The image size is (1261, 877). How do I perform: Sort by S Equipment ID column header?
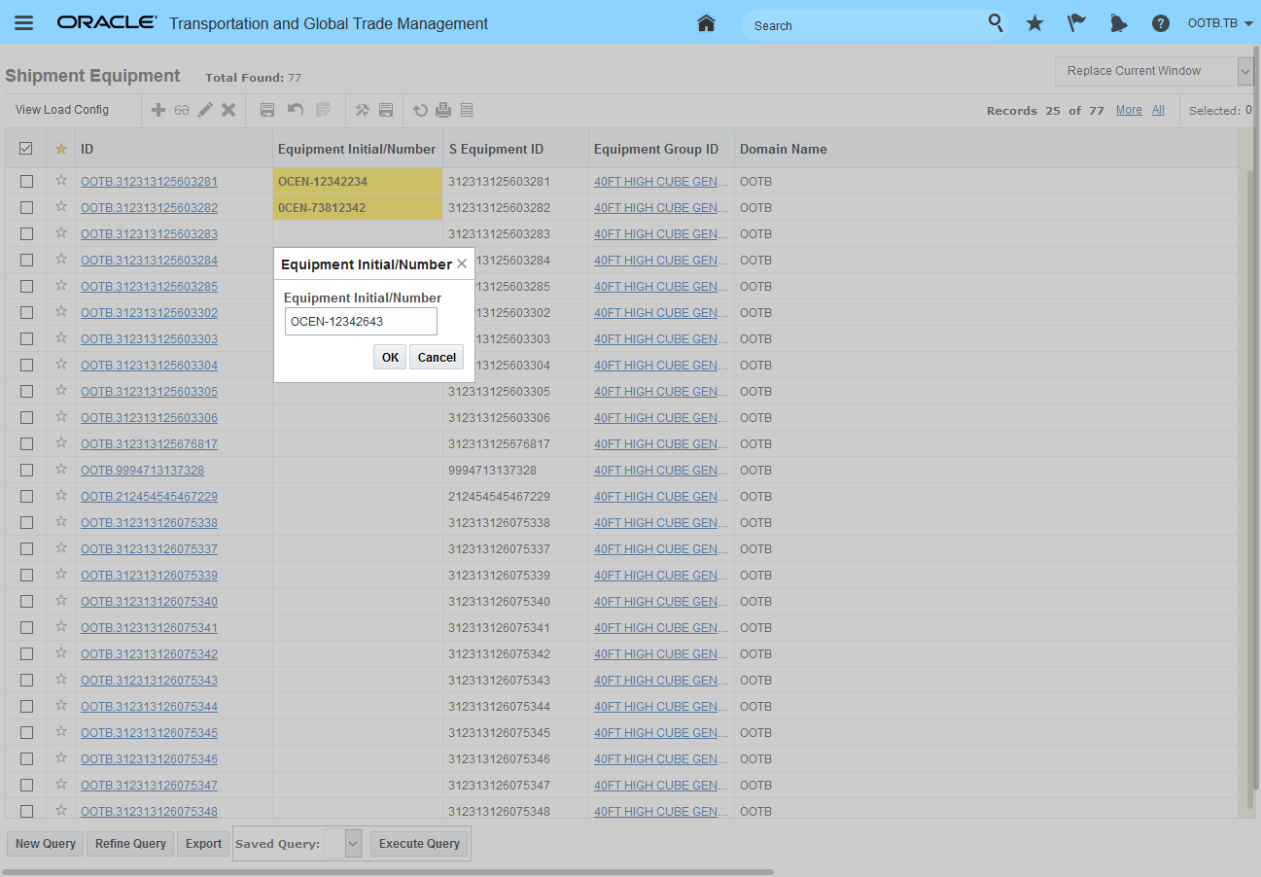496,149
